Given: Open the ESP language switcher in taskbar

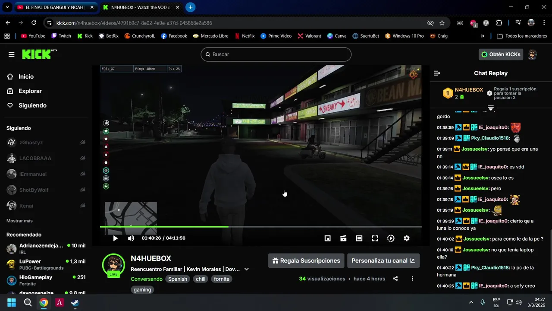Looking at the screenshot, I should coord(496,302).
